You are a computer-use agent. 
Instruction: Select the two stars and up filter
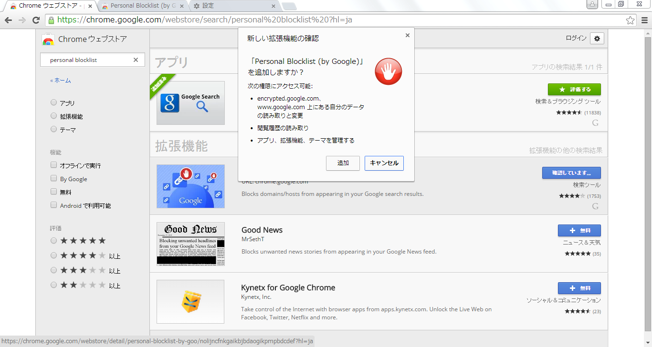[x=54, y=285]
